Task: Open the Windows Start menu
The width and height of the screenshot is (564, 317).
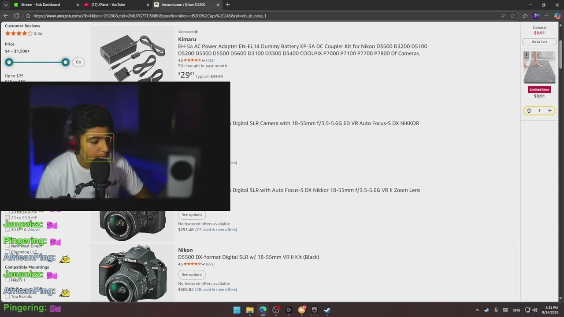Action: (x=237, y=310)
